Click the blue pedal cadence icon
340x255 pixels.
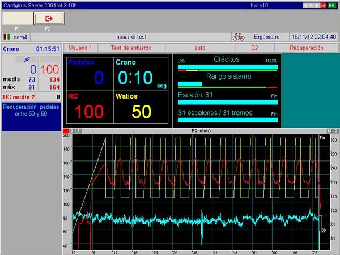point(27,59)
